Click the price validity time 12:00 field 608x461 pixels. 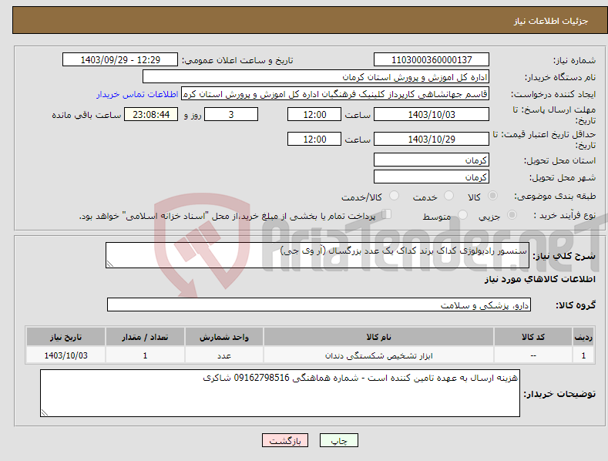tap(314, 139)
